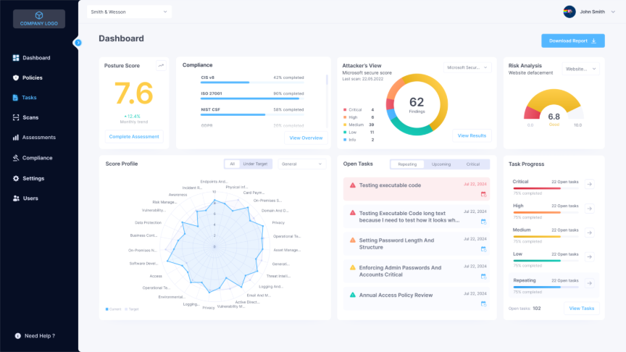Expand the General dropdown in Score Profile
626x352 pixels.
point(301,164)
